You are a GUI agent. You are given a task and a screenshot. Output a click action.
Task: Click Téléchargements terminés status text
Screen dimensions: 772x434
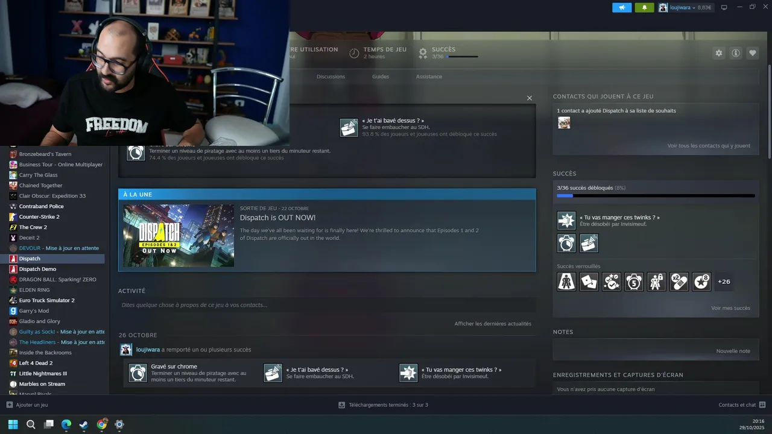pos(388,405)
